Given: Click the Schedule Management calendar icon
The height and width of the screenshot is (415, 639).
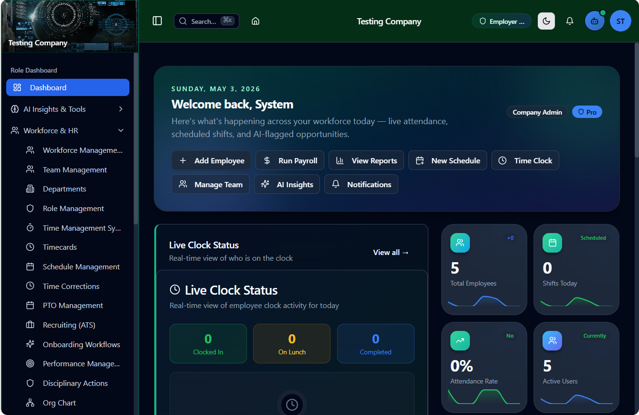Looking at the screenshot, I should click(30, 266).
